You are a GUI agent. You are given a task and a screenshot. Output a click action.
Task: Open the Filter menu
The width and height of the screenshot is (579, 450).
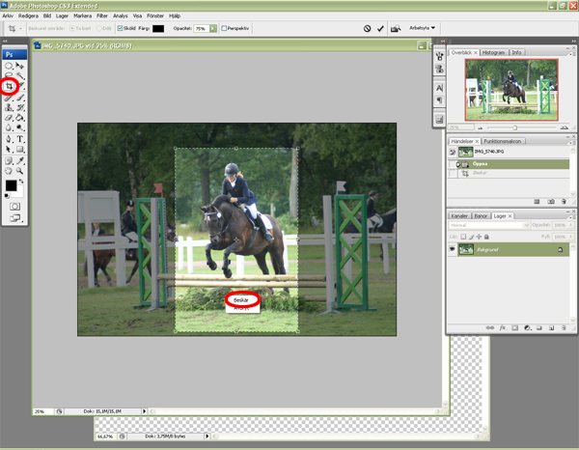point(102,15)
